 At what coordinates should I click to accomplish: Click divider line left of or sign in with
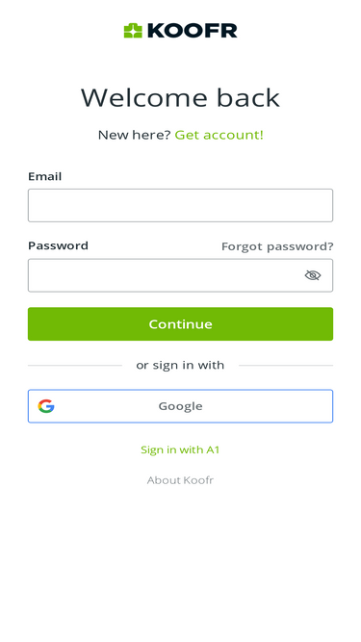[75, 365]
